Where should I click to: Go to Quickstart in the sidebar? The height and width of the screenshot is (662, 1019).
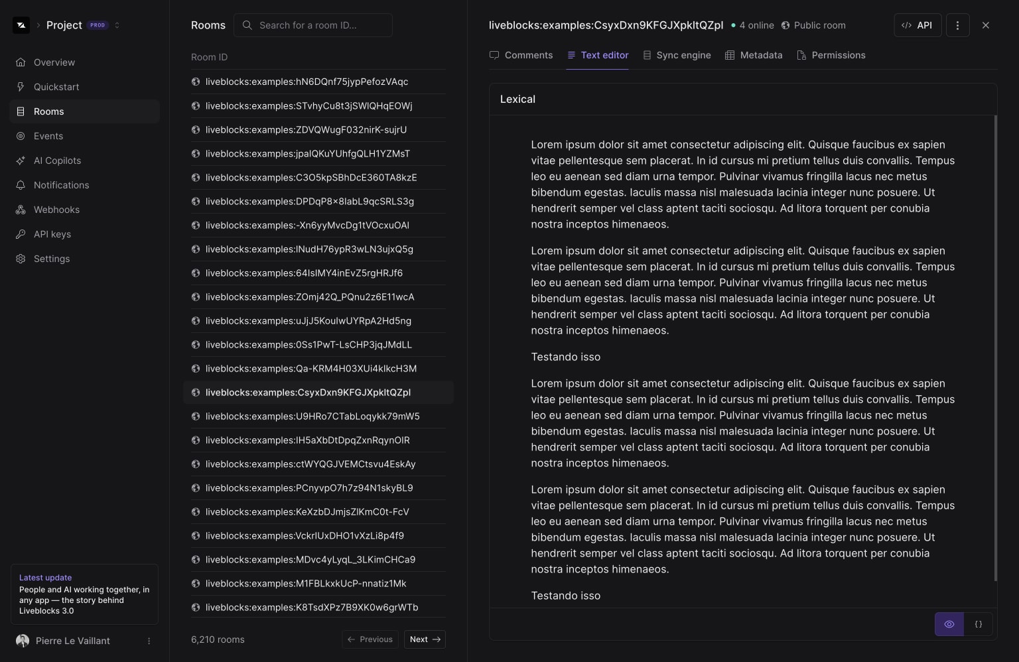pyautogui.click(x=56, y=87)
